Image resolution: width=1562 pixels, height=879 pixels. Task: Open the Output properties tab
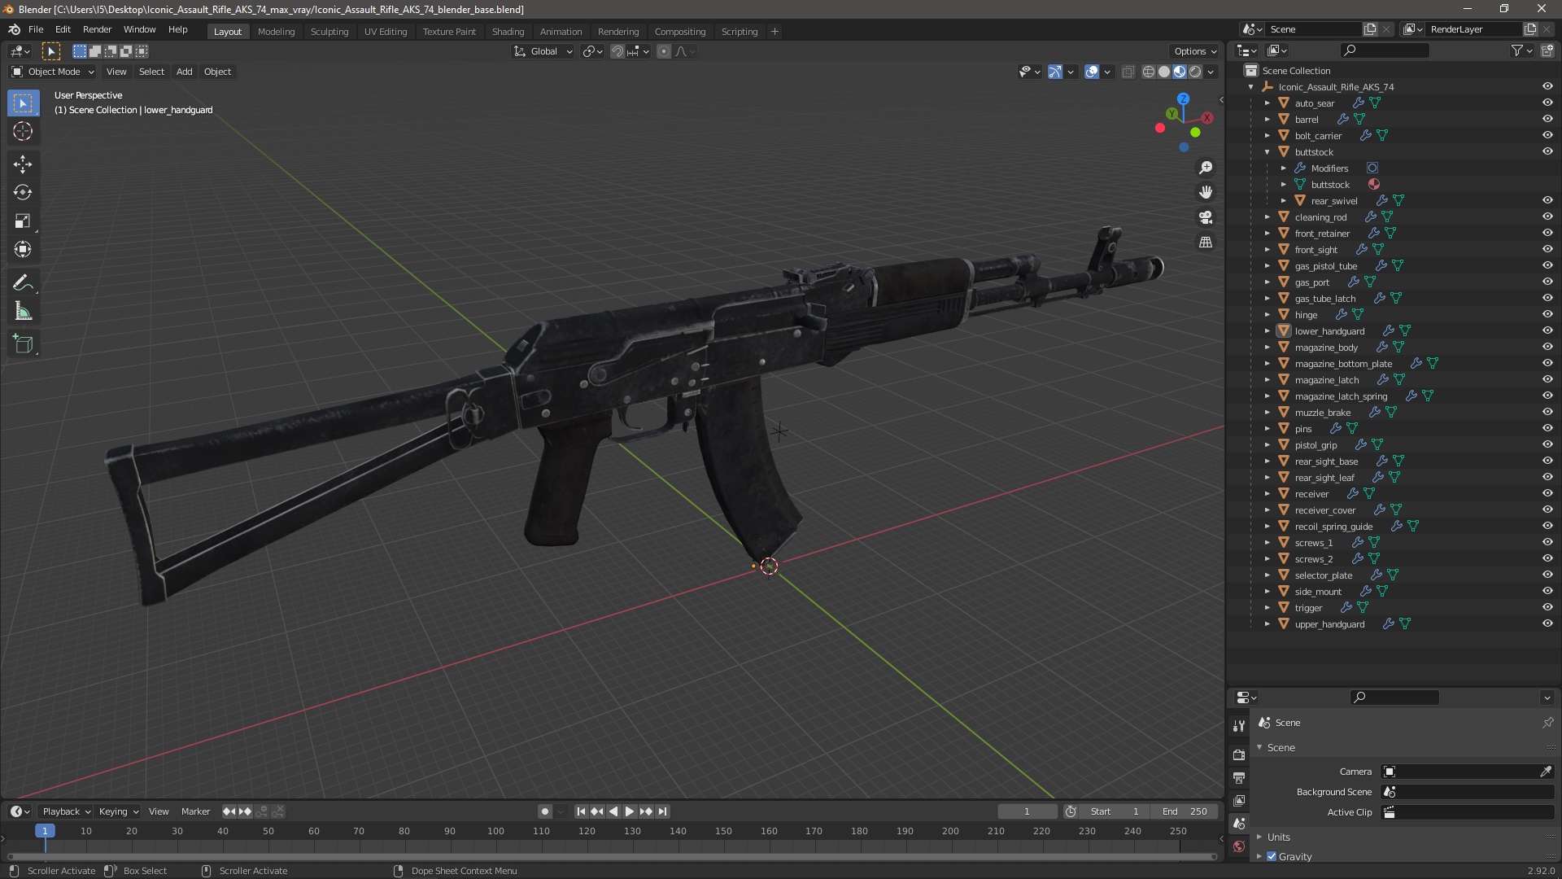tap(1239, 777)
